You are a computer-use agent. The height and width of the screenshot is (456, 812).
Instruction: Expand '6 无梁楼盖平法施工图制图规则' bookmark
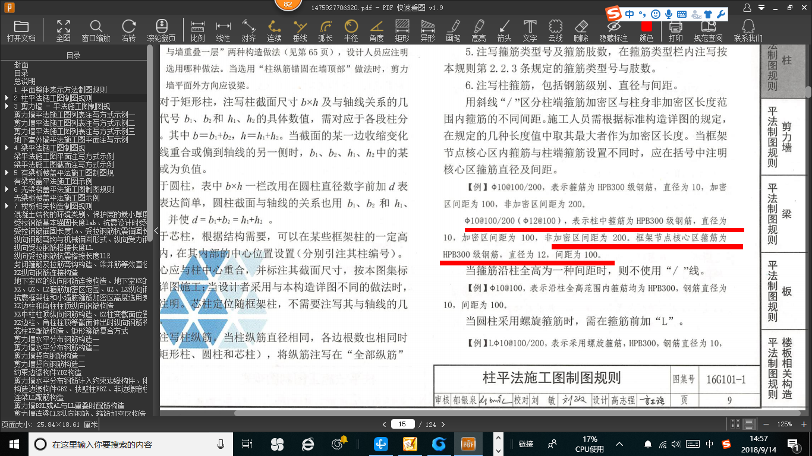(x=7, y=189)
